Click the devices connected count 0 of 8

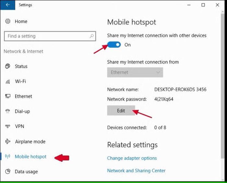(x=160, y=127)
